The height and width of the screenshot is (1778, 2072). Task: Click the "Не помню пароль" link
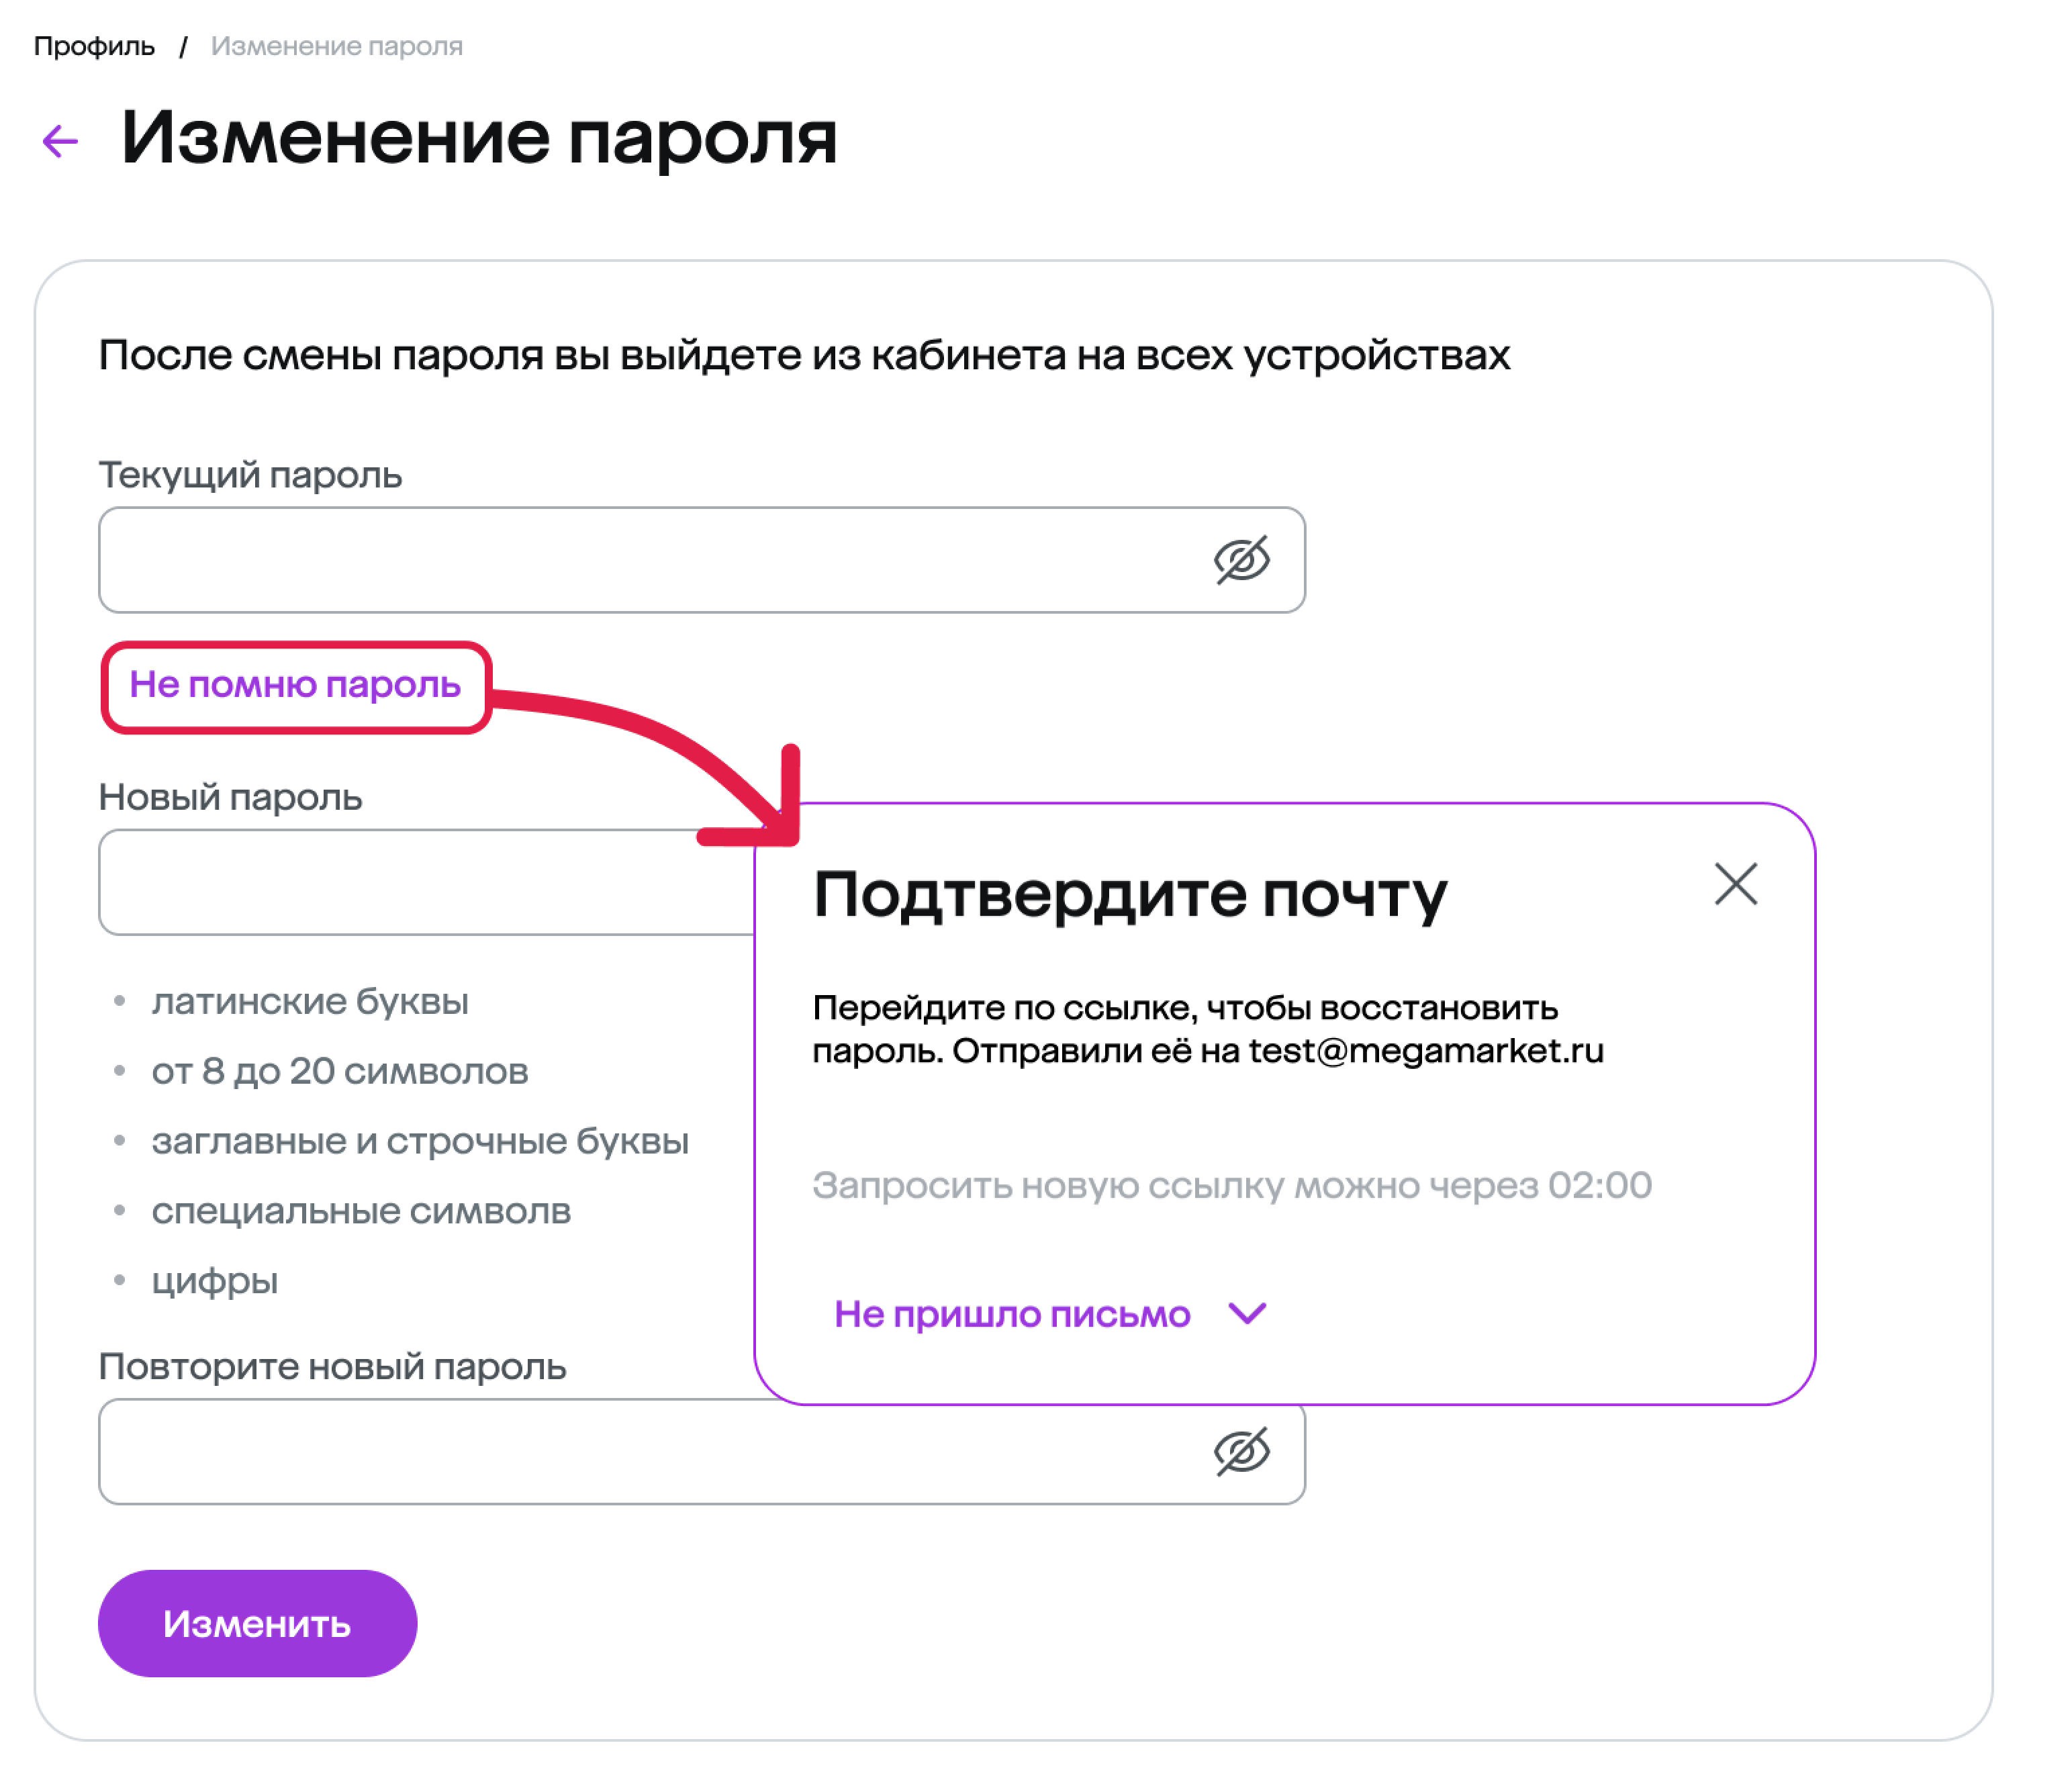[295, 686]
